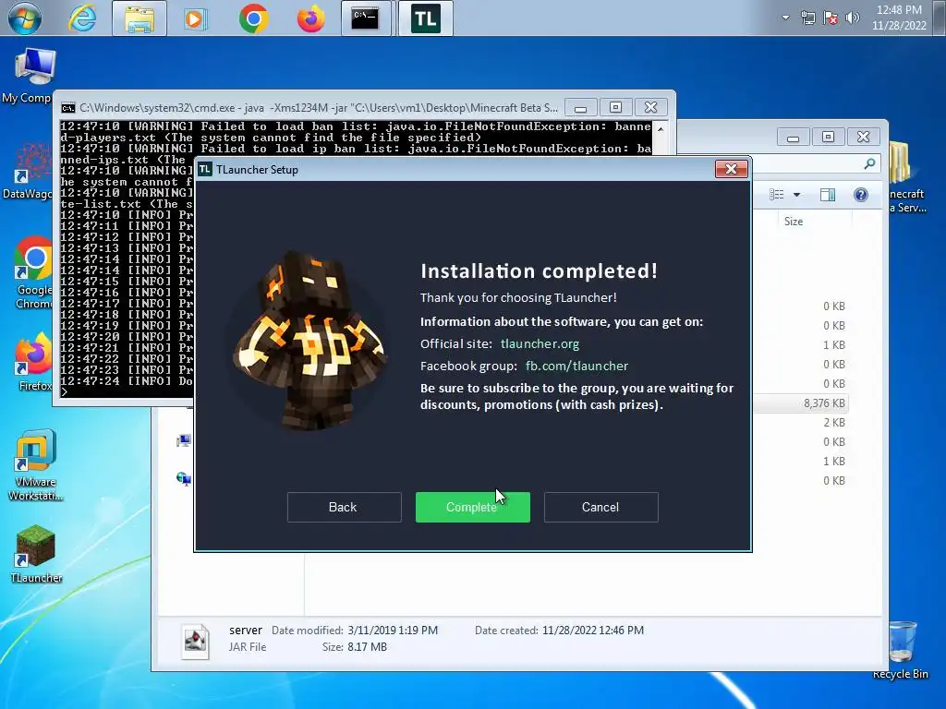
Task: Select the 2 KB file row
Action: (x=801, y=423)
